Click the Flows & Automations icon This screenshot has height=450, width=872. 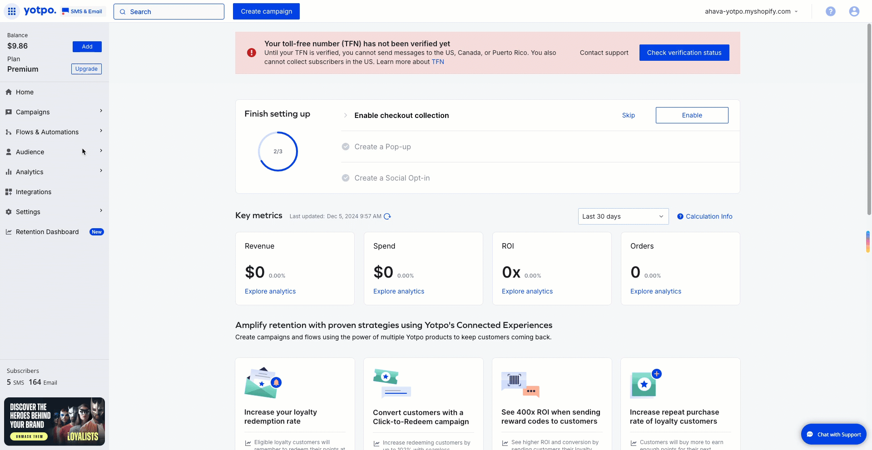pos(9,132)
